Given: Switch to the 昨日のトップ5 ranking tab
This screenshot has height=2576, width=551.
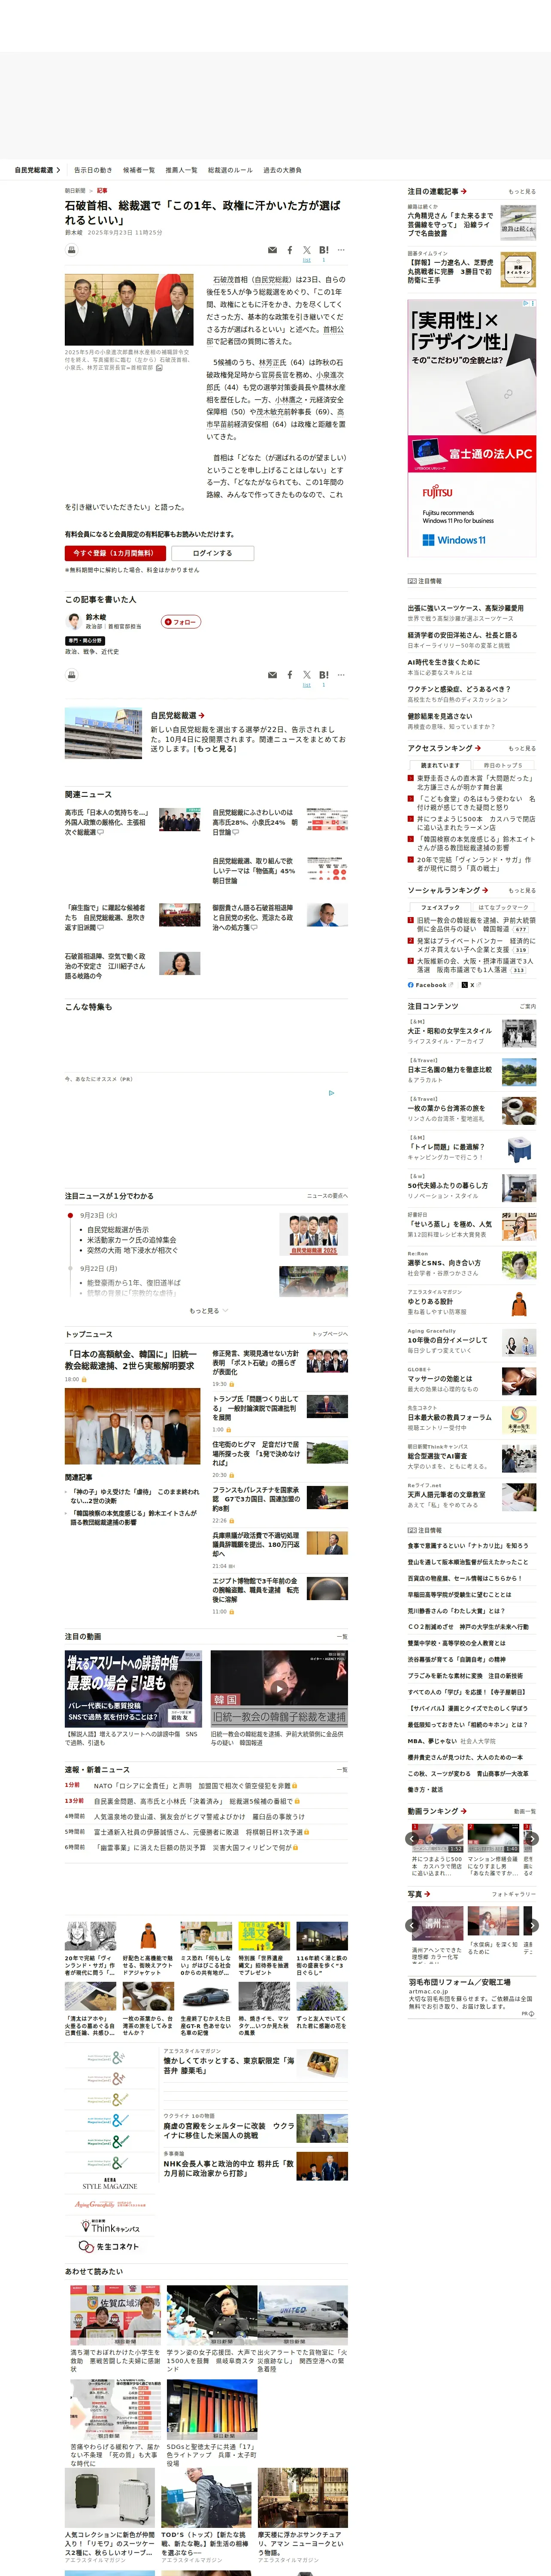Looking at the screenshot, I should 503,765.
